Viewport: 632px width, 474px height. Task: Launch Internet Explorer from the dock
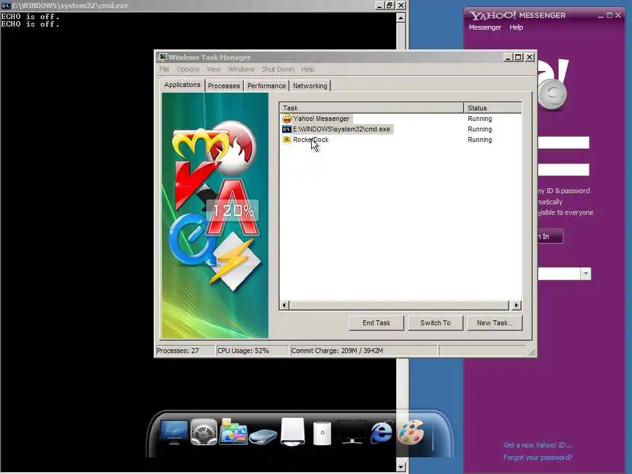[381, 432]
